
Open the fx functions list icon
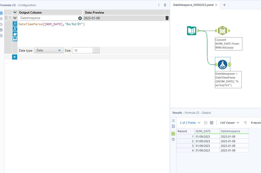click(15, 24)
